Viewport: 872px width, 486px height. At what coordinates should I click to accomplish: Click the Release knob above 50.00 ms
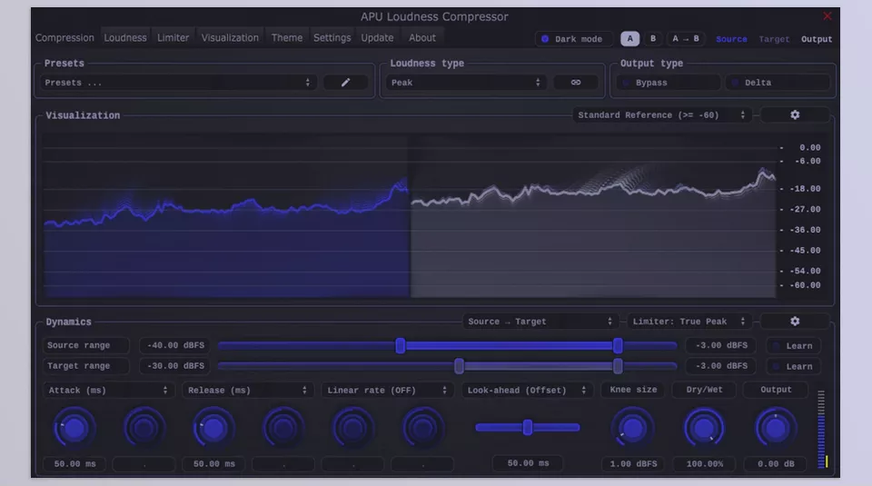pos(213,428)
